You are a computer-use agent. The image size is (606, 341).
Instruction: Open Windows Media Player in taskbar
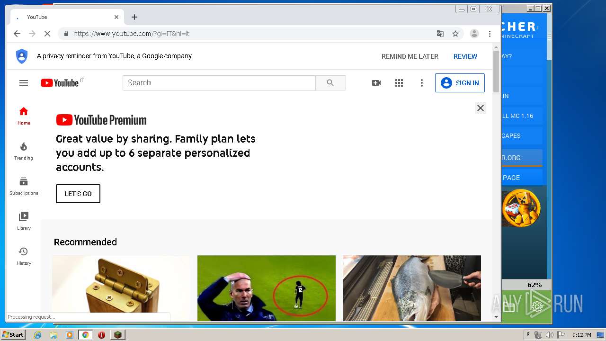coord(70,335)
